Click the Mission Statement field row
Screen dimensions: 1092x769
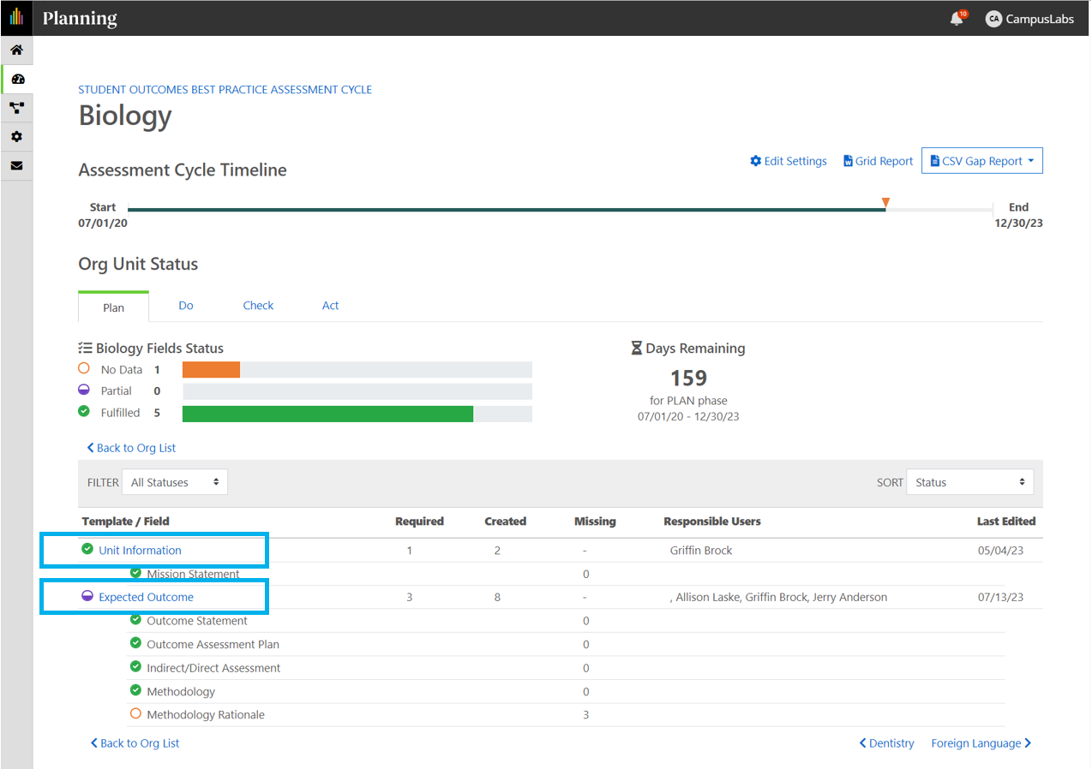567,574
